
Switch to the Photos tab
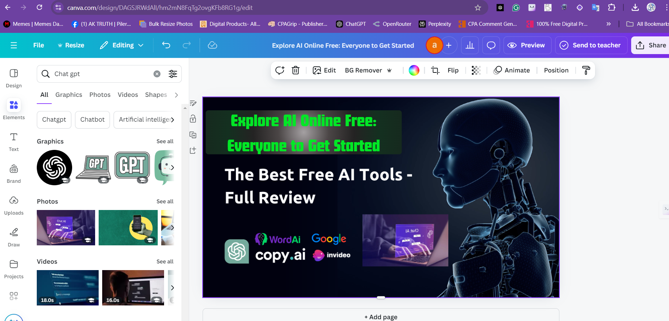(100, 95)
